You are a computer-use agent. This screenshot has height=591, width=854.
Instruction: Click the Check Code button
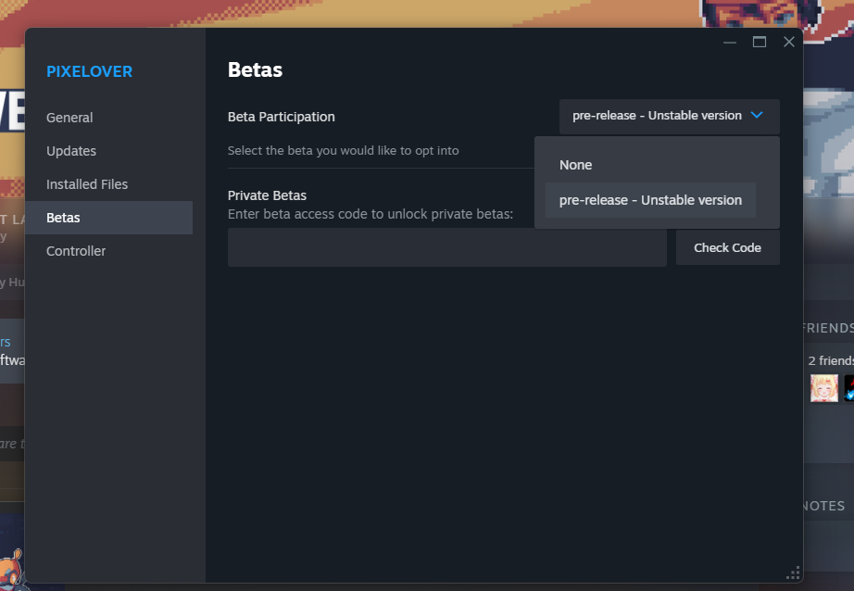coord(727,248)
